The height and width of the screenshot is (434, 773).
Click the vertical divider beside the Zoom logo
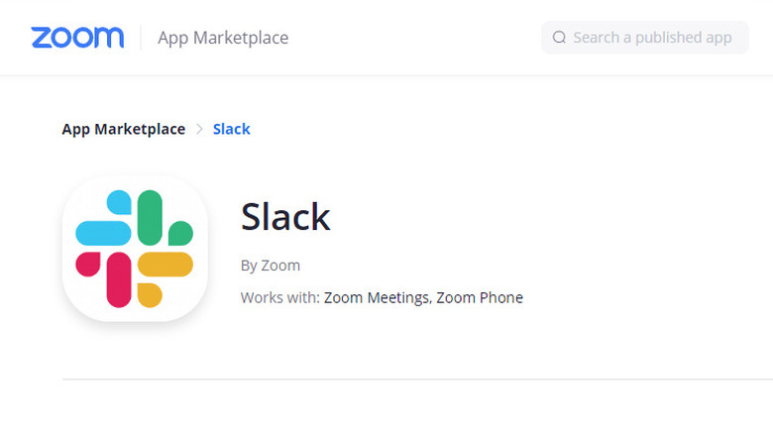(141, 38)
